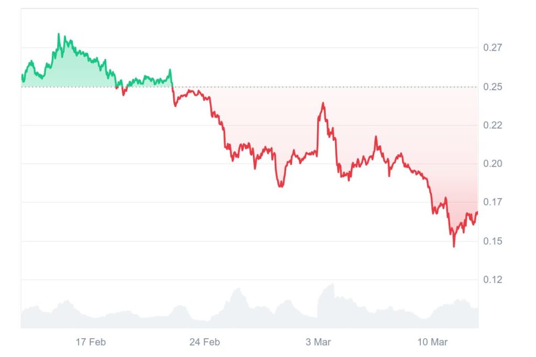Click the highest green peak of the price line

59,34
